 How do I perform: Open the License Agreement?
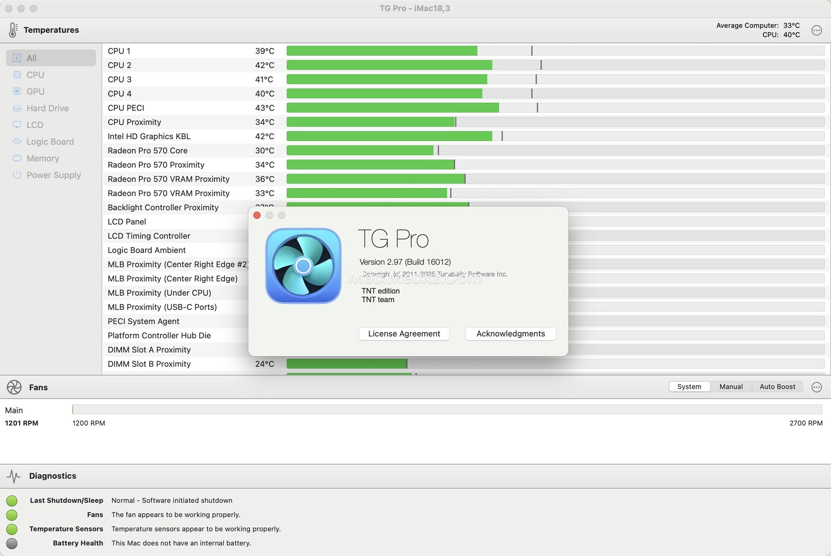point(404,334)
